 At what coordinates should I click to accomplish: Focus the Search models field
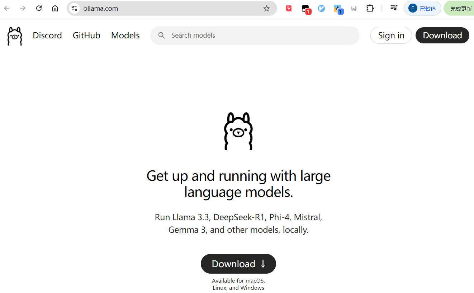click(x=255, y=36)
